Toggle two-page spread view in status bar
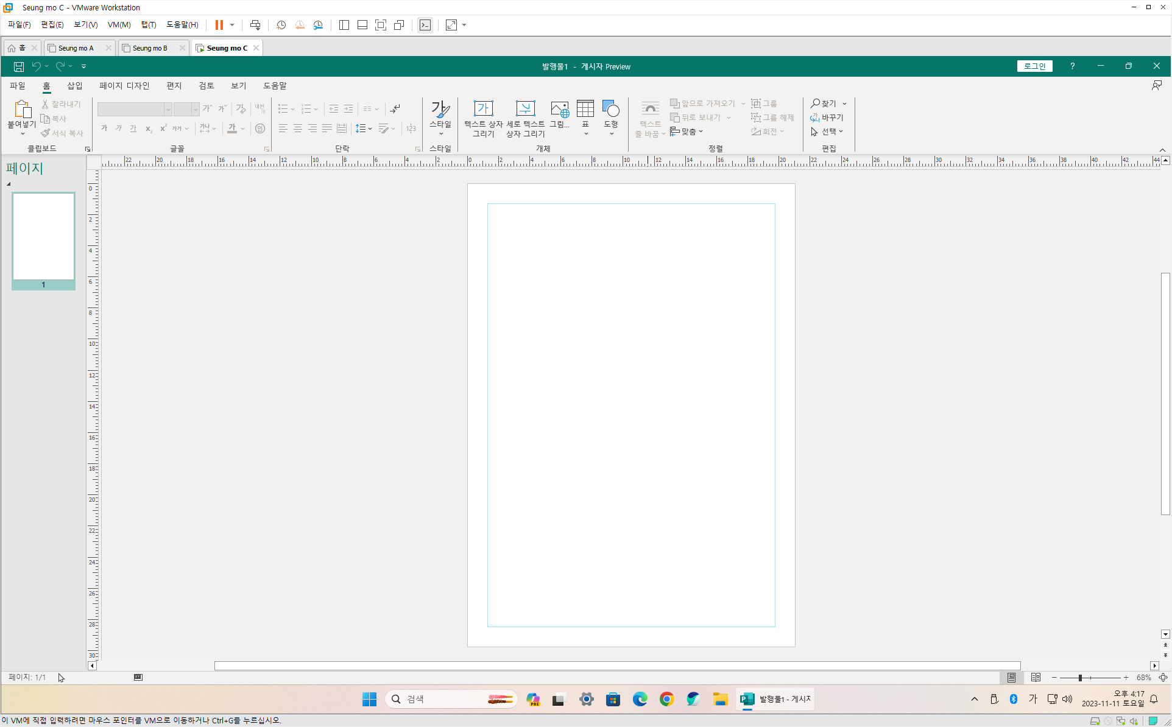This screenshot has height=727, width=1172. click(x=1036, y=678)
